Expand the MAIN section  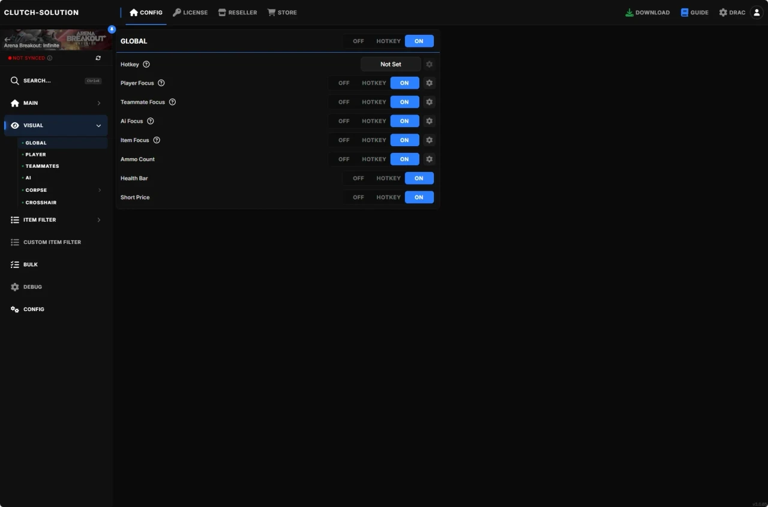click(x=98, y=103)
